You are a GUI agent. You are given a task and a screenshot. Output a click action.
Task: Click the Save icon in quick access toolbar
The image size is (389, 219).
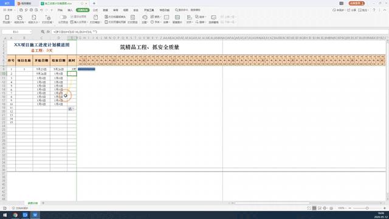pos(21,10)
